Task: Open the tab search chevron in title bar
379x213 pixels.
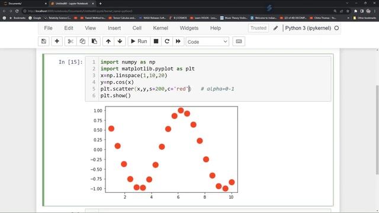Action: coord(347,3)
